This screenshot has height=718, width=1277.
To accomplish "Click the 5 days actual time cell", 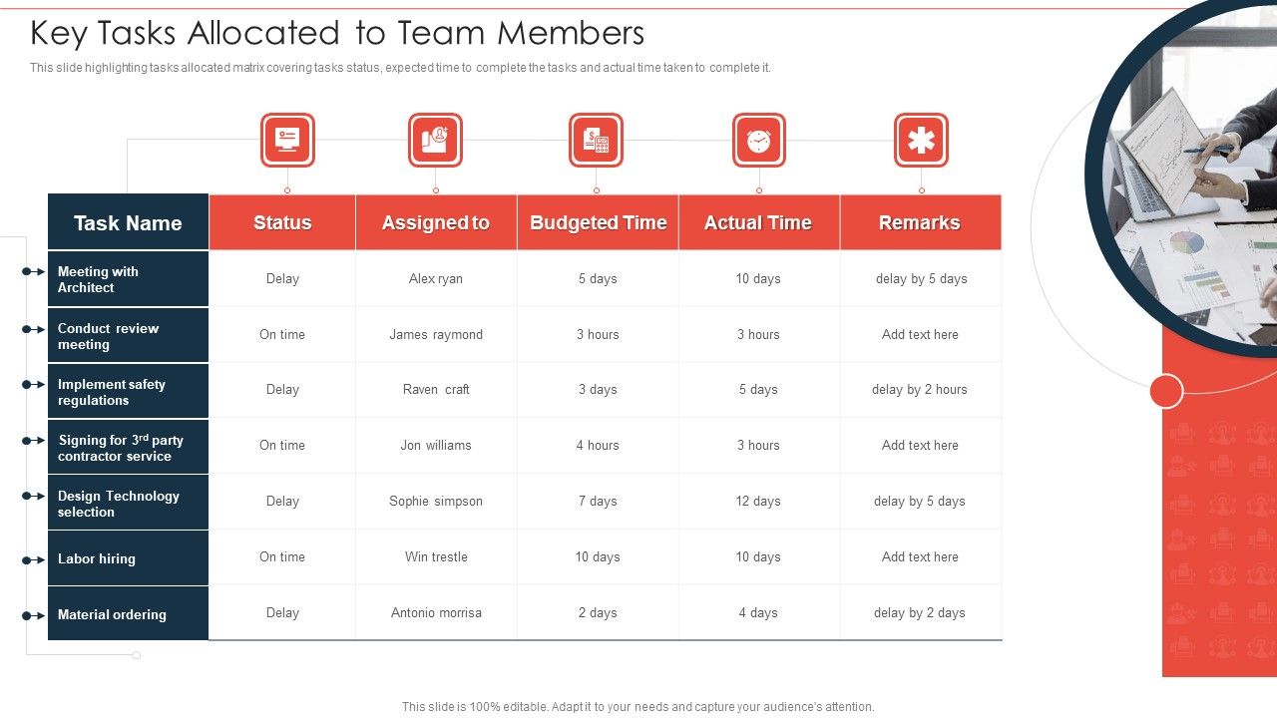I will click(x=758, y=390).
